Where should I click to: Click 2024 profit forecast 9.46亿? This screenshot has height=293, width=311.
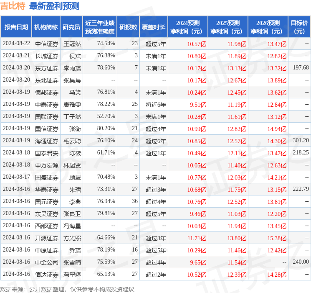coord(198,214)
